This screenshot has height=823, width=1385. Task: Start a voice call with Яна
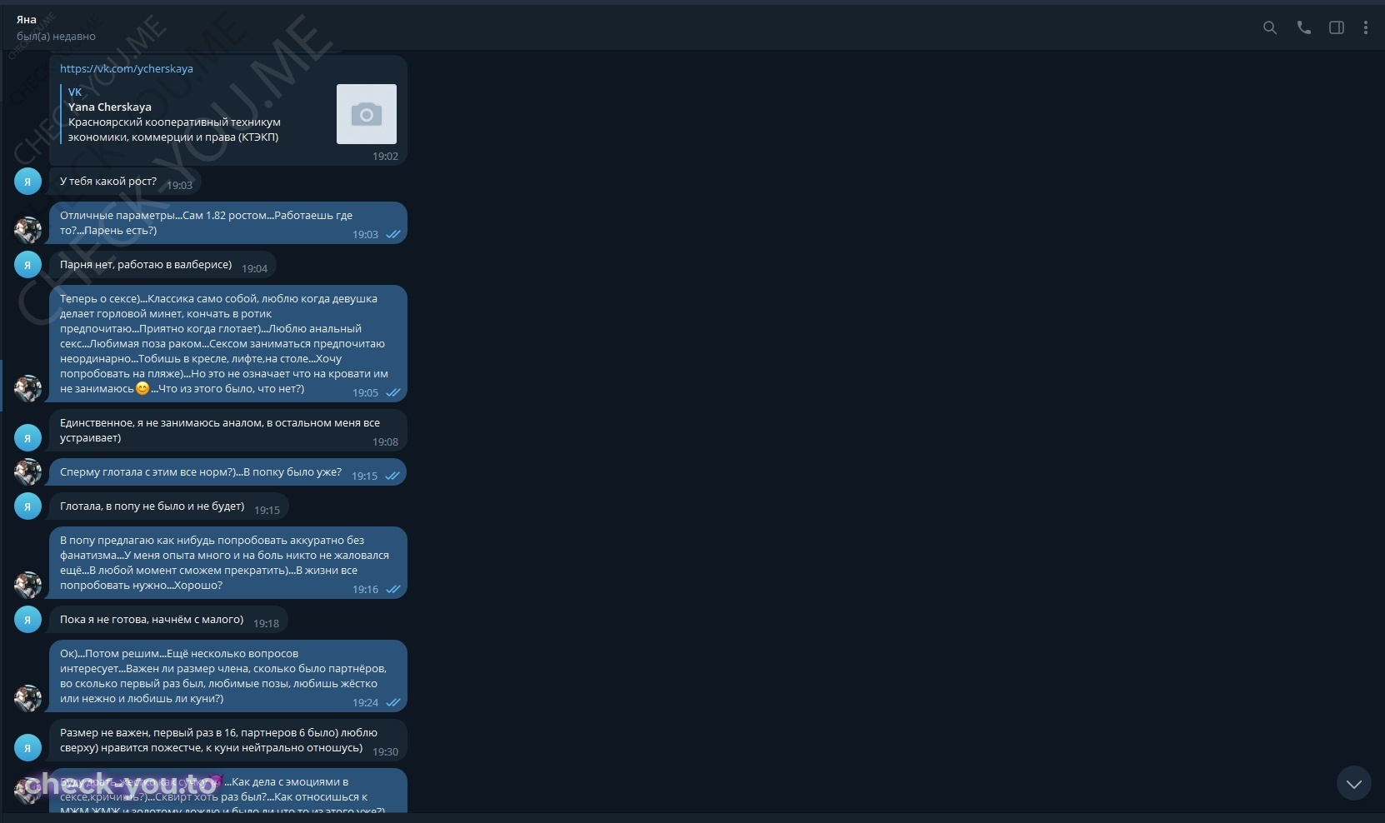(x=1304, y=27)
